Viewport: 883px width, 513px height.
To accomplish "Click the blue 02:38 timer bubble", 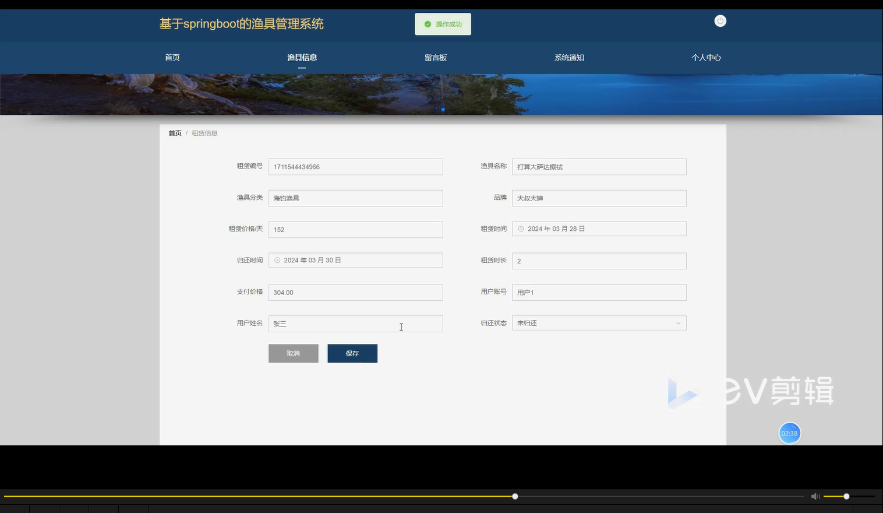I will pyautogui.click(x=789, y=433).
